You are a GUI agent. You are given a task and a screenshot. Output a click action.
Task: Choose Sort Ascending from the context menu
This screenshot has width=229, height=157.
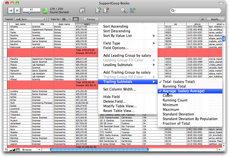(128, 26)
